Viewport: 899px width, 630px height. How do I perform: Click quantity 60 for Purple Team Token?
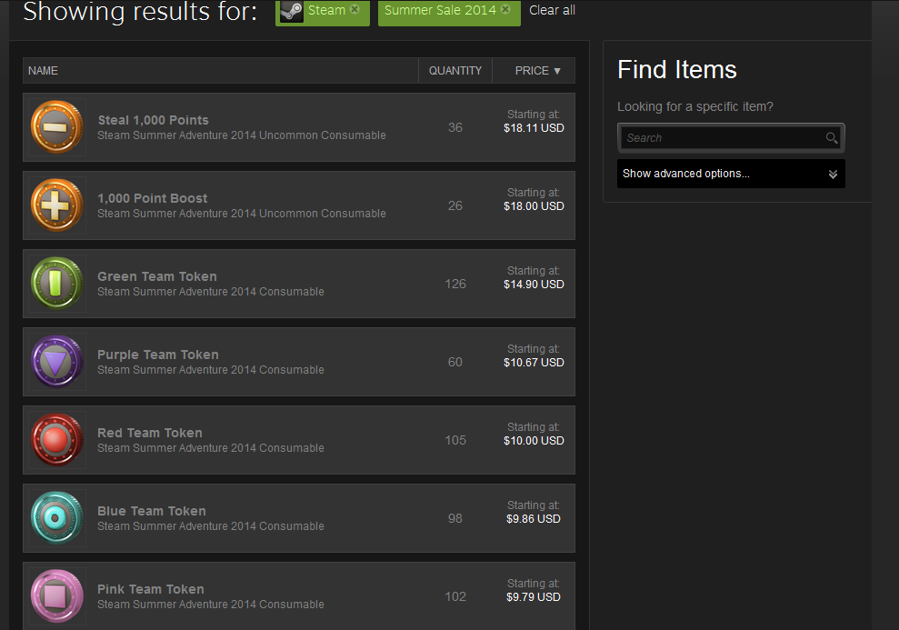[x=455, y=362]
